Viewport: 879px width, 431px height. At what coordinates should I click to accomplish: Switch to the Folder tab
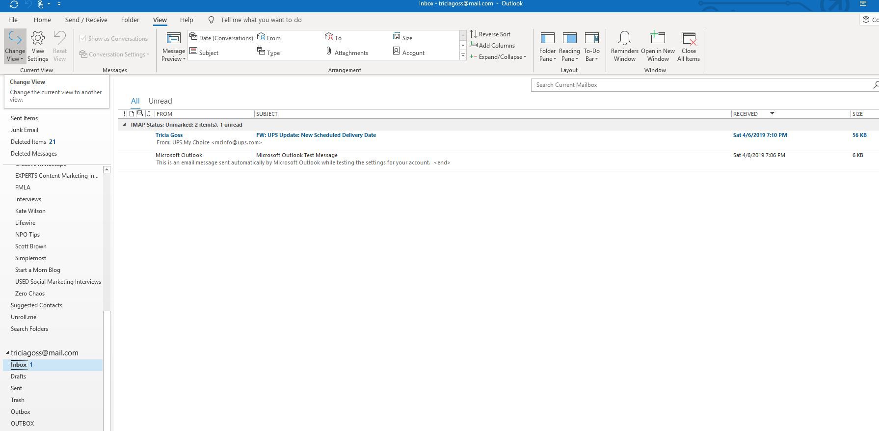(x=130, y=20)
